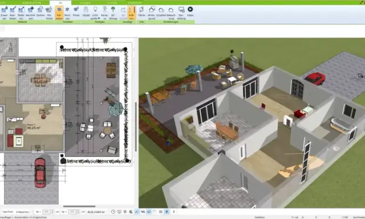Open the dx,dy relative mode dropdown
This screenshot has width=365, height=219.
(x=98, y=212)
